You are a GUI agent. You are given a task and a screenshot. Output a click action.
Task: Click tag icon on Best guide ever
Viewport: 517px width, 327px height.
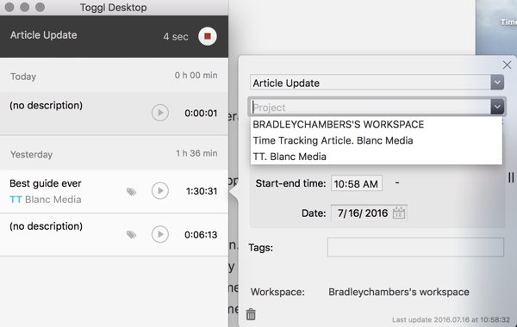[x=131, y=192]
